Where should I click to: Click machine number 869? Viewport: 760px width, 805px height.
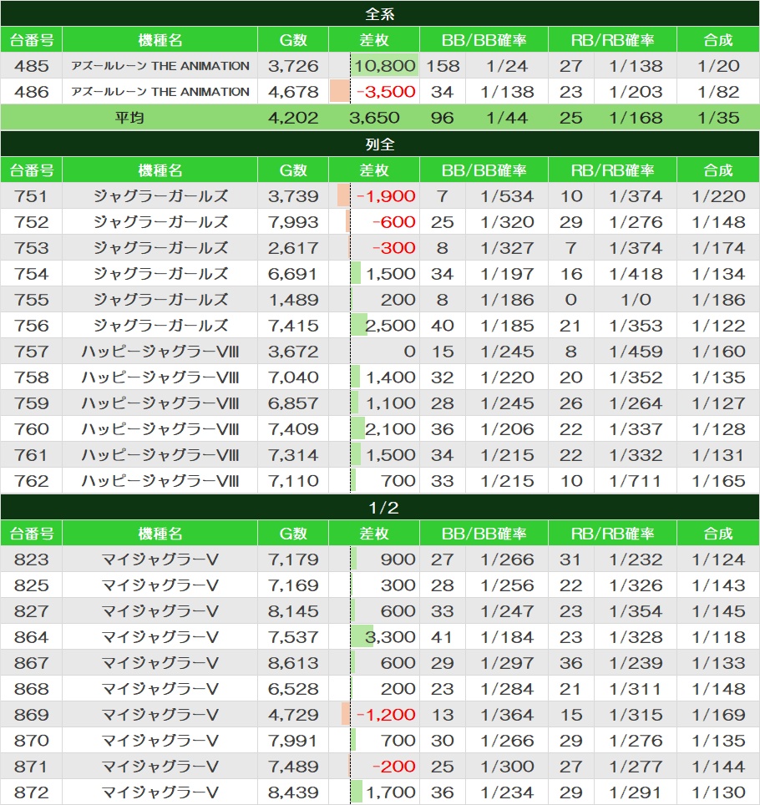tap(32, 715)
